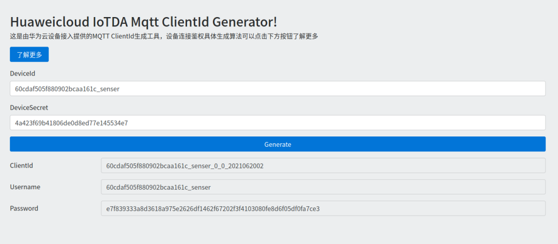Click the Generate button
The image size is (558, 244).
coord(277,144)
